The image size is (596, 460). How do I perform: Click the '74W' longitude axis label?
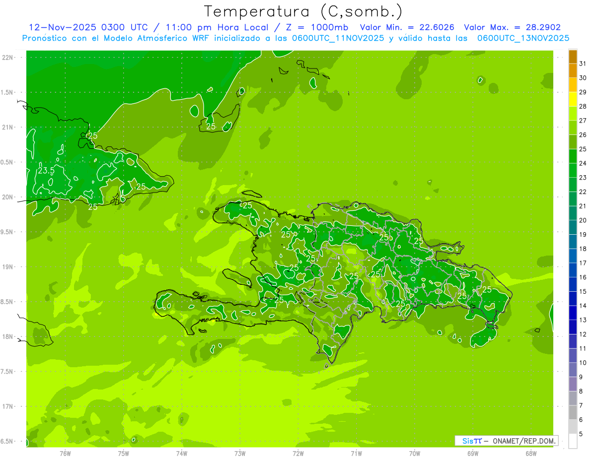click(182, 453)
